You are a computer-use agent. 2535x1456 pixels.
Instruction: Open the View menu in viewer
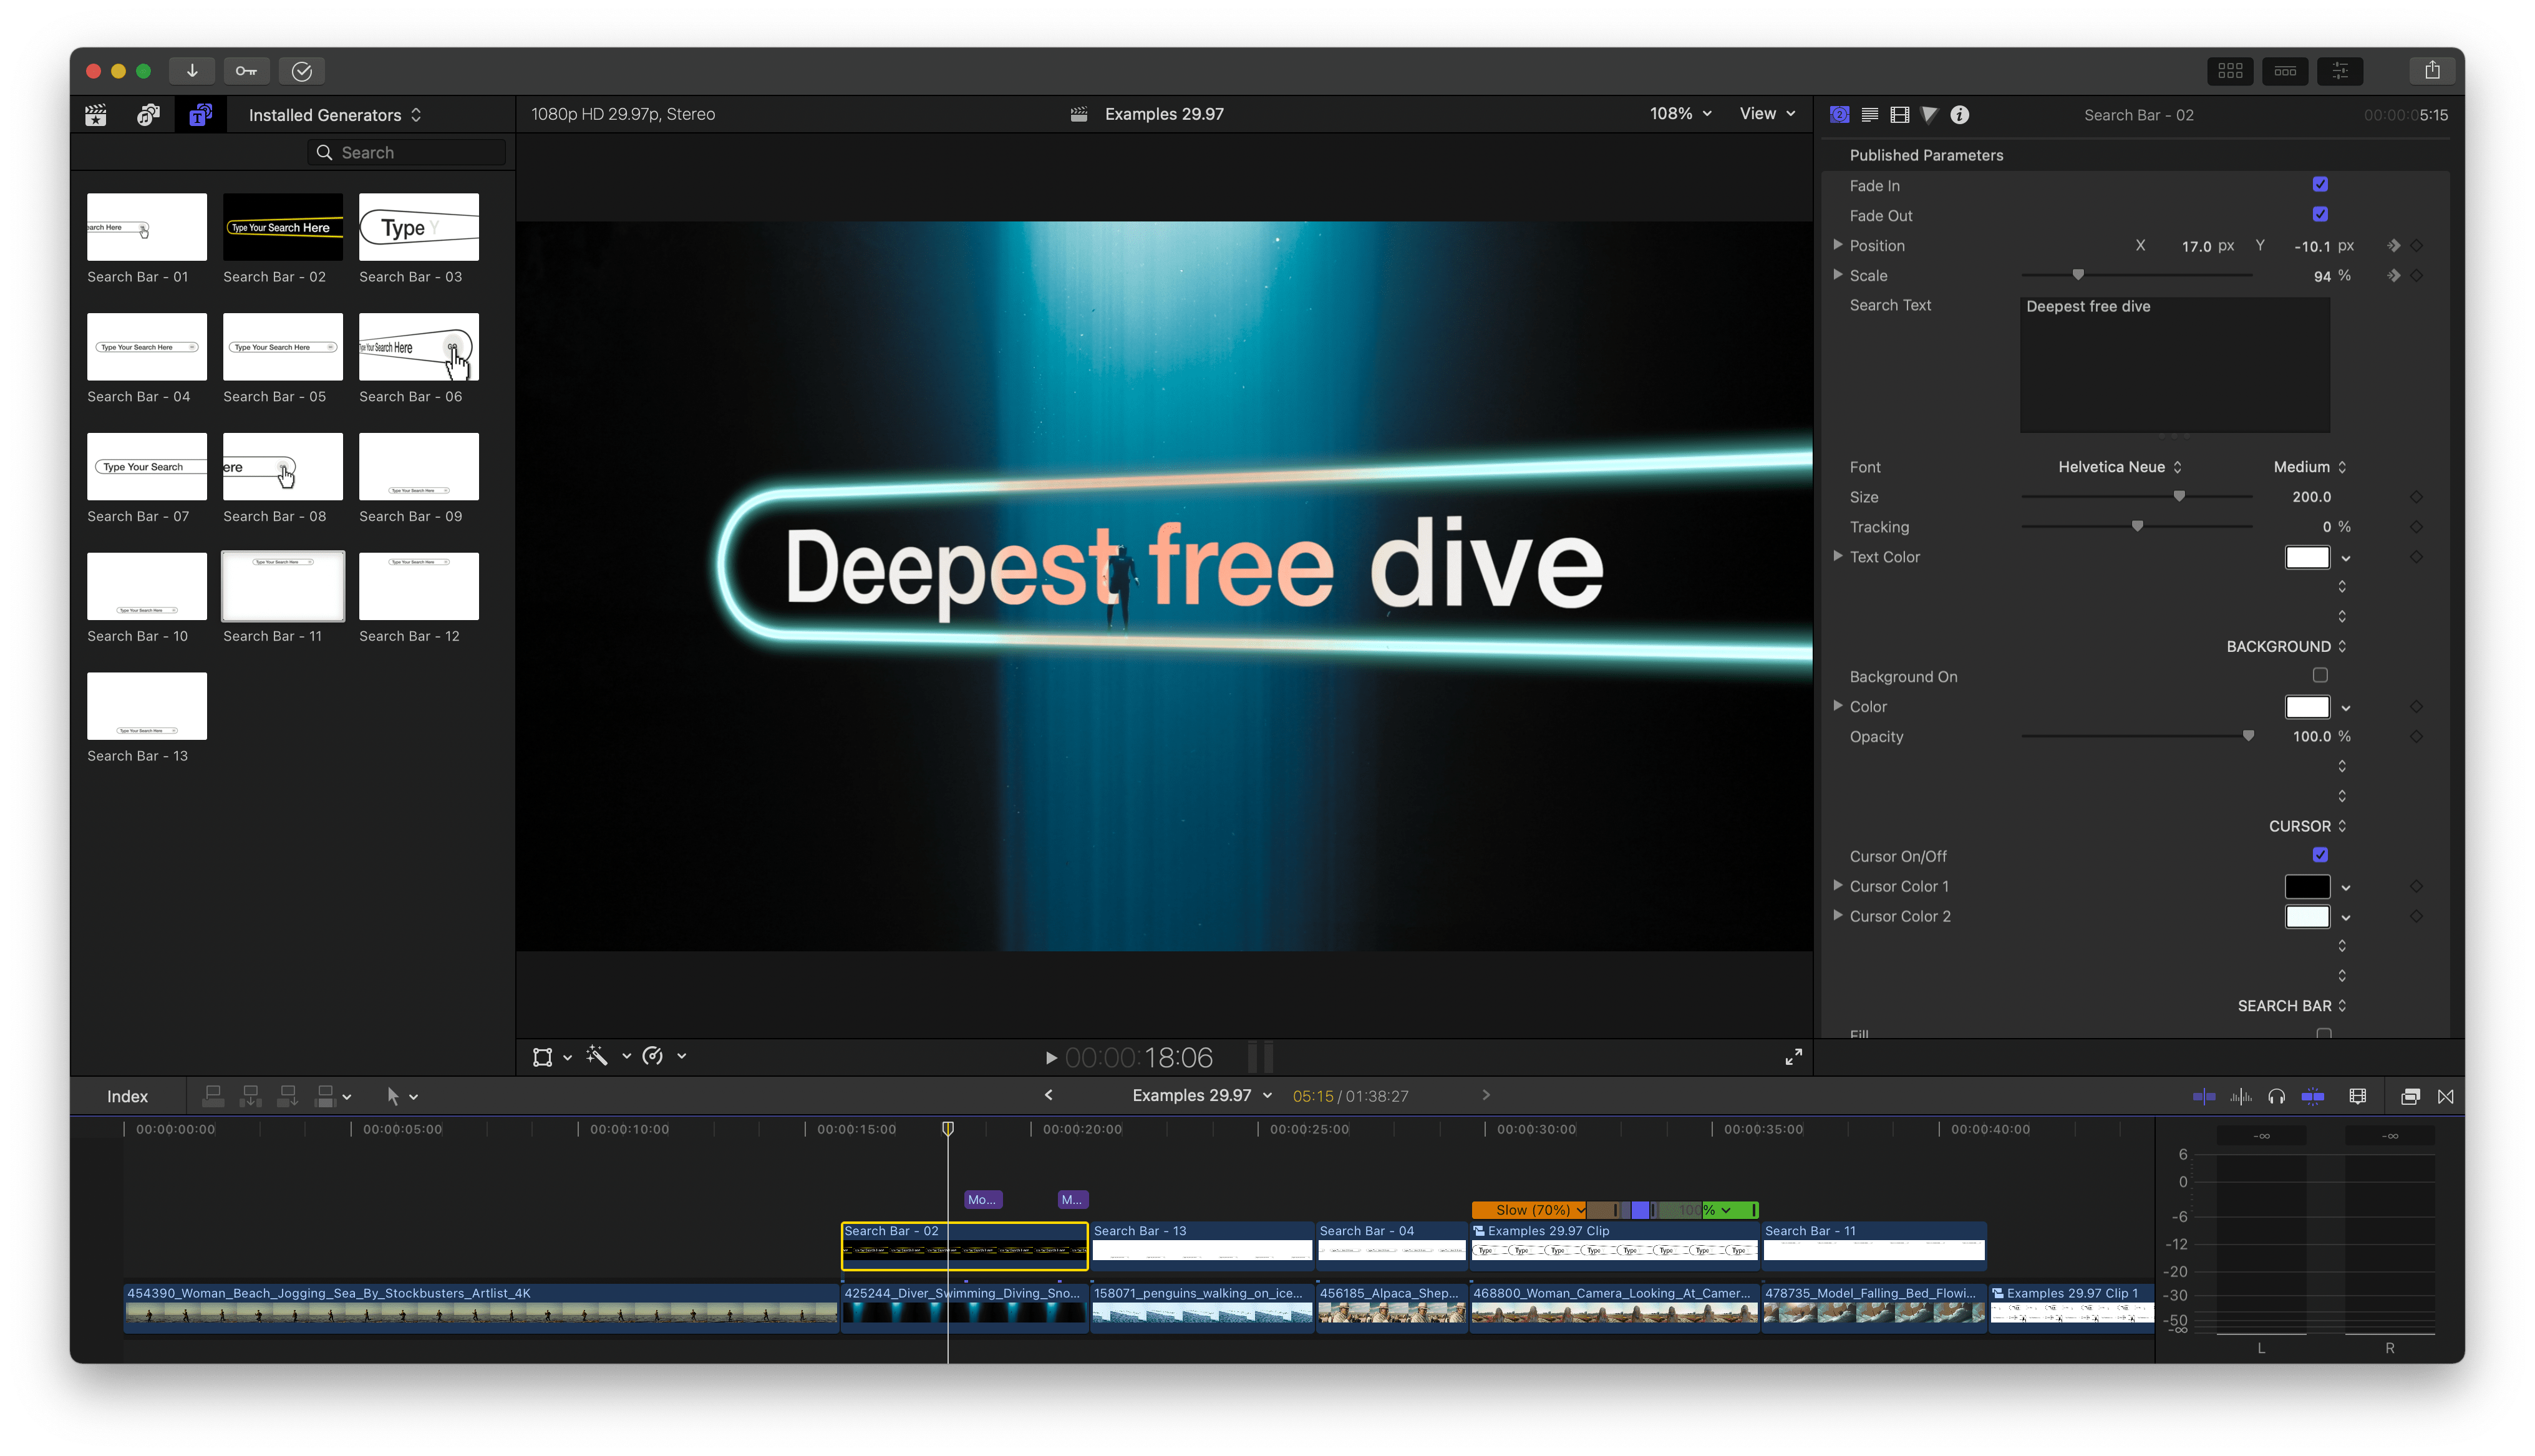[x=1763, y=113]
